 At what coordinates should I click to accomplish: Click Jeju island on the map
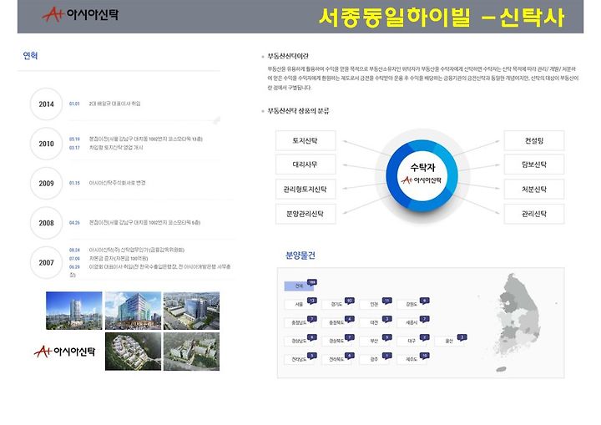pos(501,369)
